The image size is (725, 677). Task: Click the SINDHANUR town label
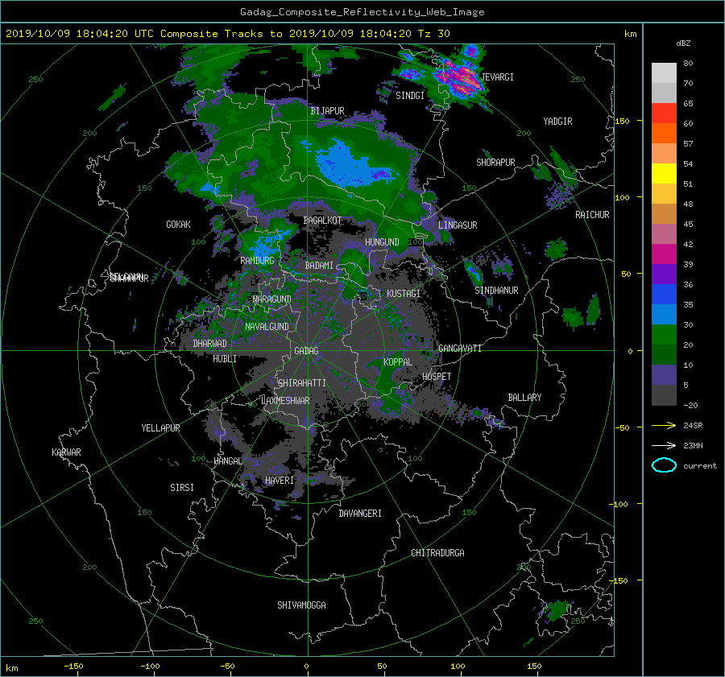[496, 291]
